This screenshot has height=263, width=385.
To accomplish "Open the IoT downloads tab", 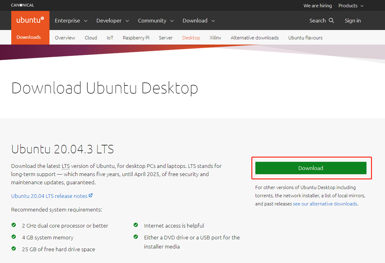I will pyautogui.click(x=110, y=38).
